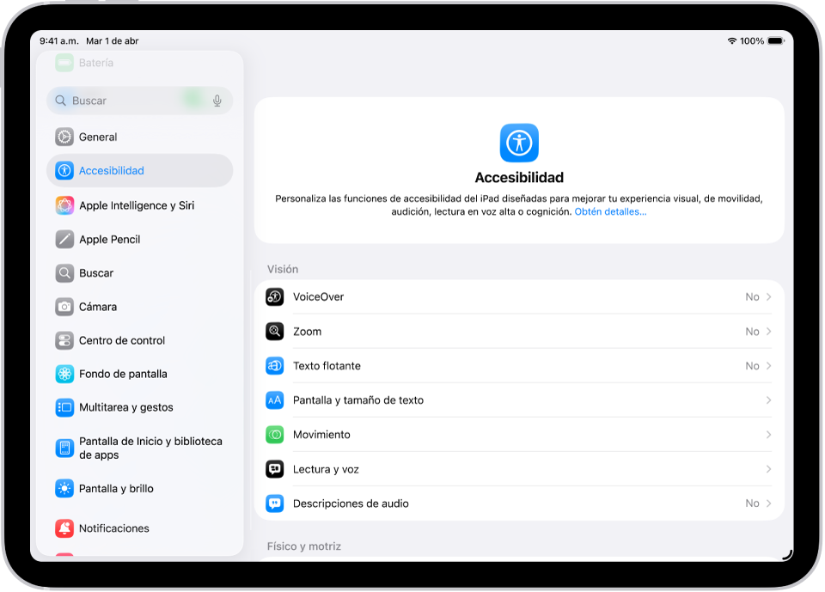Tap the Cámara icon in sidebar
Image resolution: width=825 pixels, height=592 pixels.
point(64,307)
